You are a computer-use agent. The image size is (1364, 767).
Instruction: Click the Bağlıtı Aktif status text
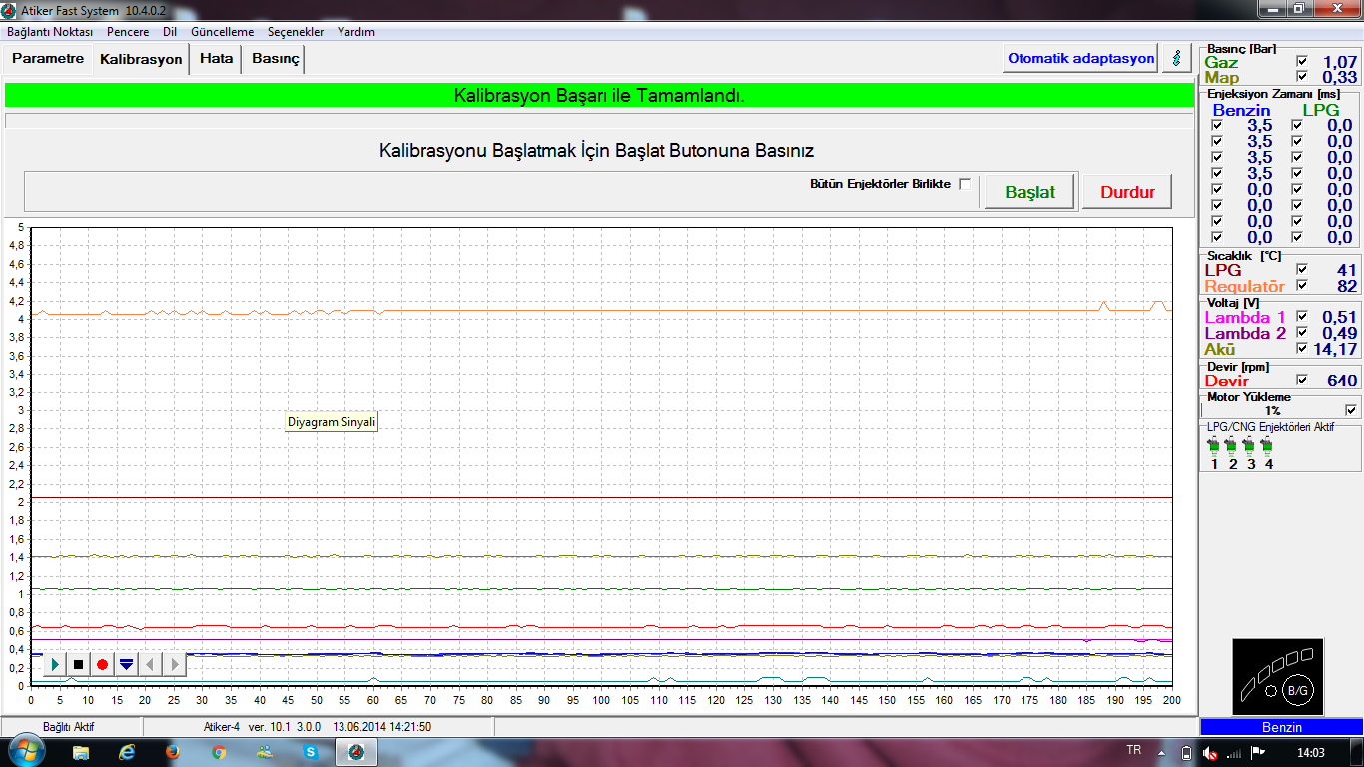coord(68,726)
